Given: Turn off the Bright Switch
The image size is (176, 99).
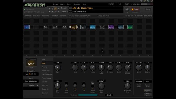Looking at the screenshot, I should 92,85.
